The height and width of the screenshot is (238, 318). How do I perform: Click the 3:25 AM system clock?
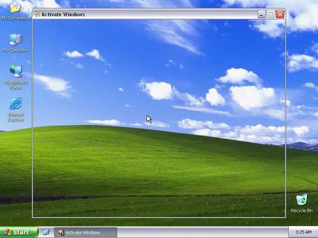tap(303, 232)
